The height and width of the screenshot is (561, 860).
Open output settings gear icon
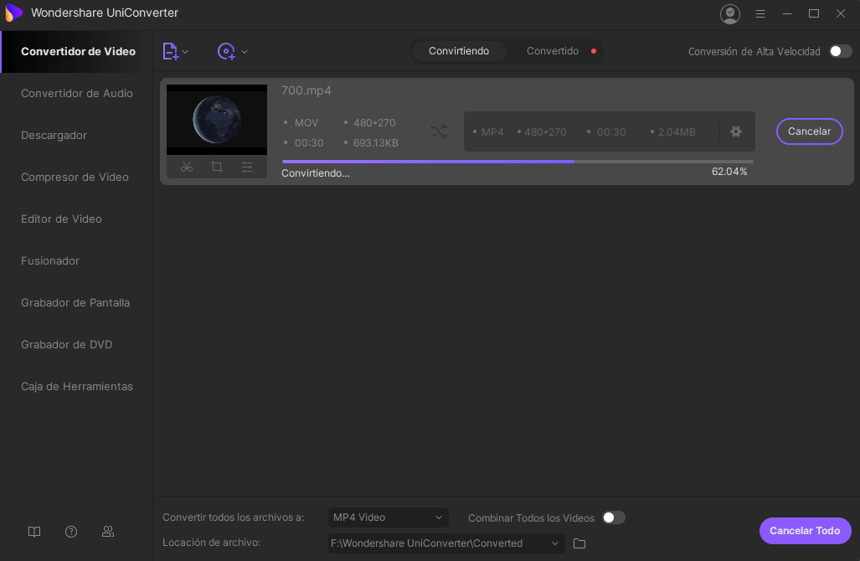click(x=736, y=131)
